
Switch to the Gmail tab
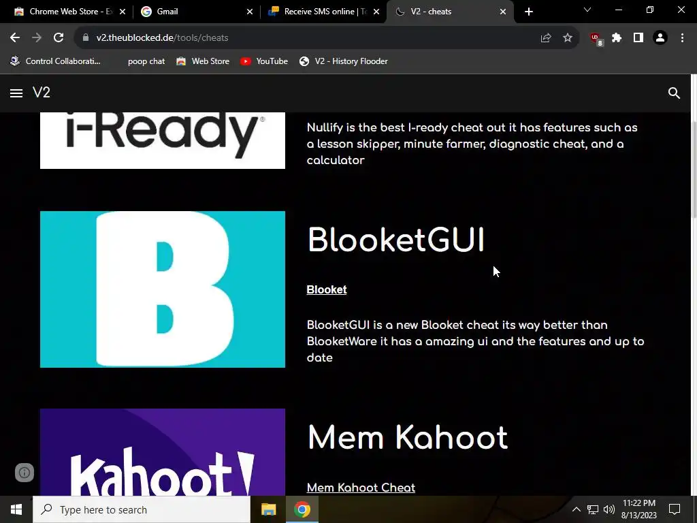coord(195,12)
